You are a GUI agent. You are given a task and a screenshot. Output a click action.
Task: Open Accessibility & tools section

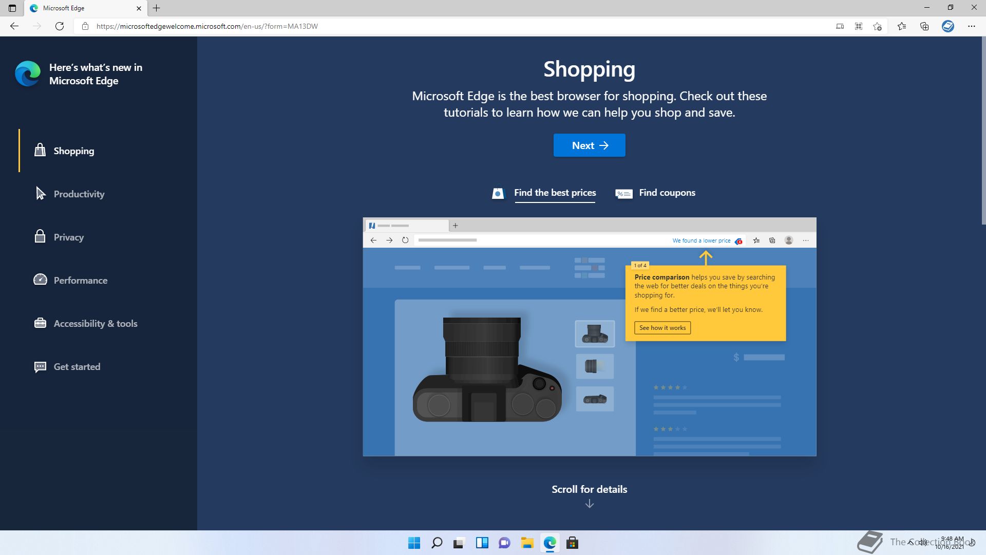pyautogui.click(x=96, y=323)
